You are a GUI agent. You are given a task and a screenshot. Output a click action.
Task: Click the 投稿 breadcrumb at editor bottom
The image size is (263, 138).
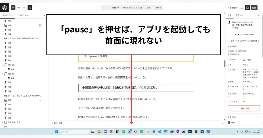pyautogui.click(x=5, y=127)
